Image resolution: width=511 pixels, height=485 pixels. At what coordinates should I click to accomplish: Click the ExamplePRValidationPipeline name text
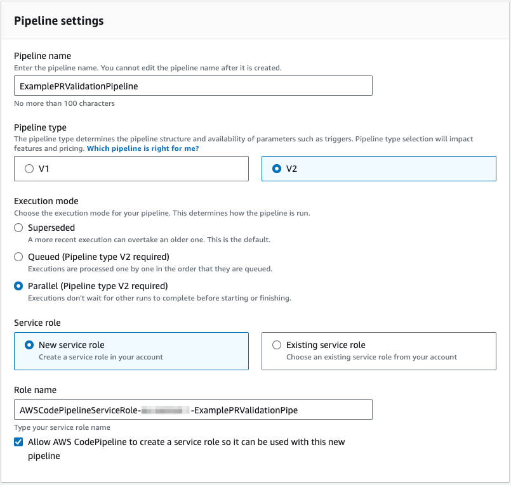[x=82, y=86]
